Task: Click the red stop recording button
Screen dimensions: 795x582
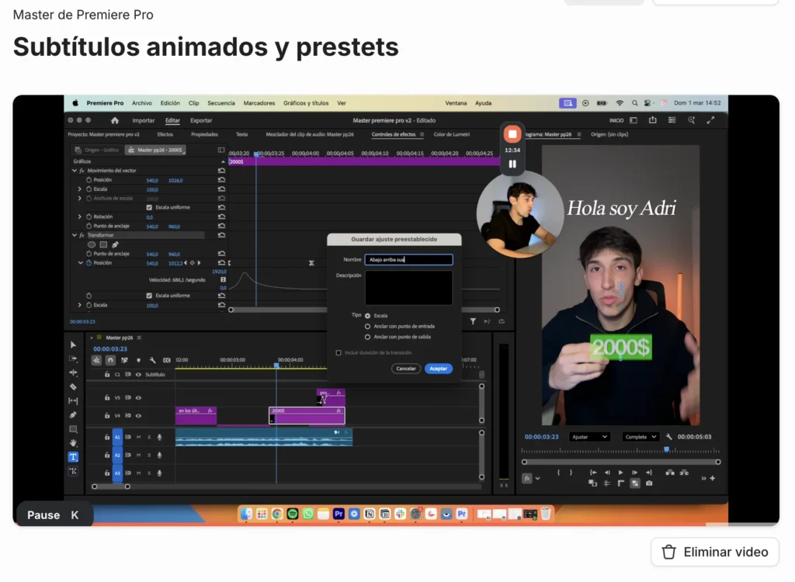Action: pos(512,134)
